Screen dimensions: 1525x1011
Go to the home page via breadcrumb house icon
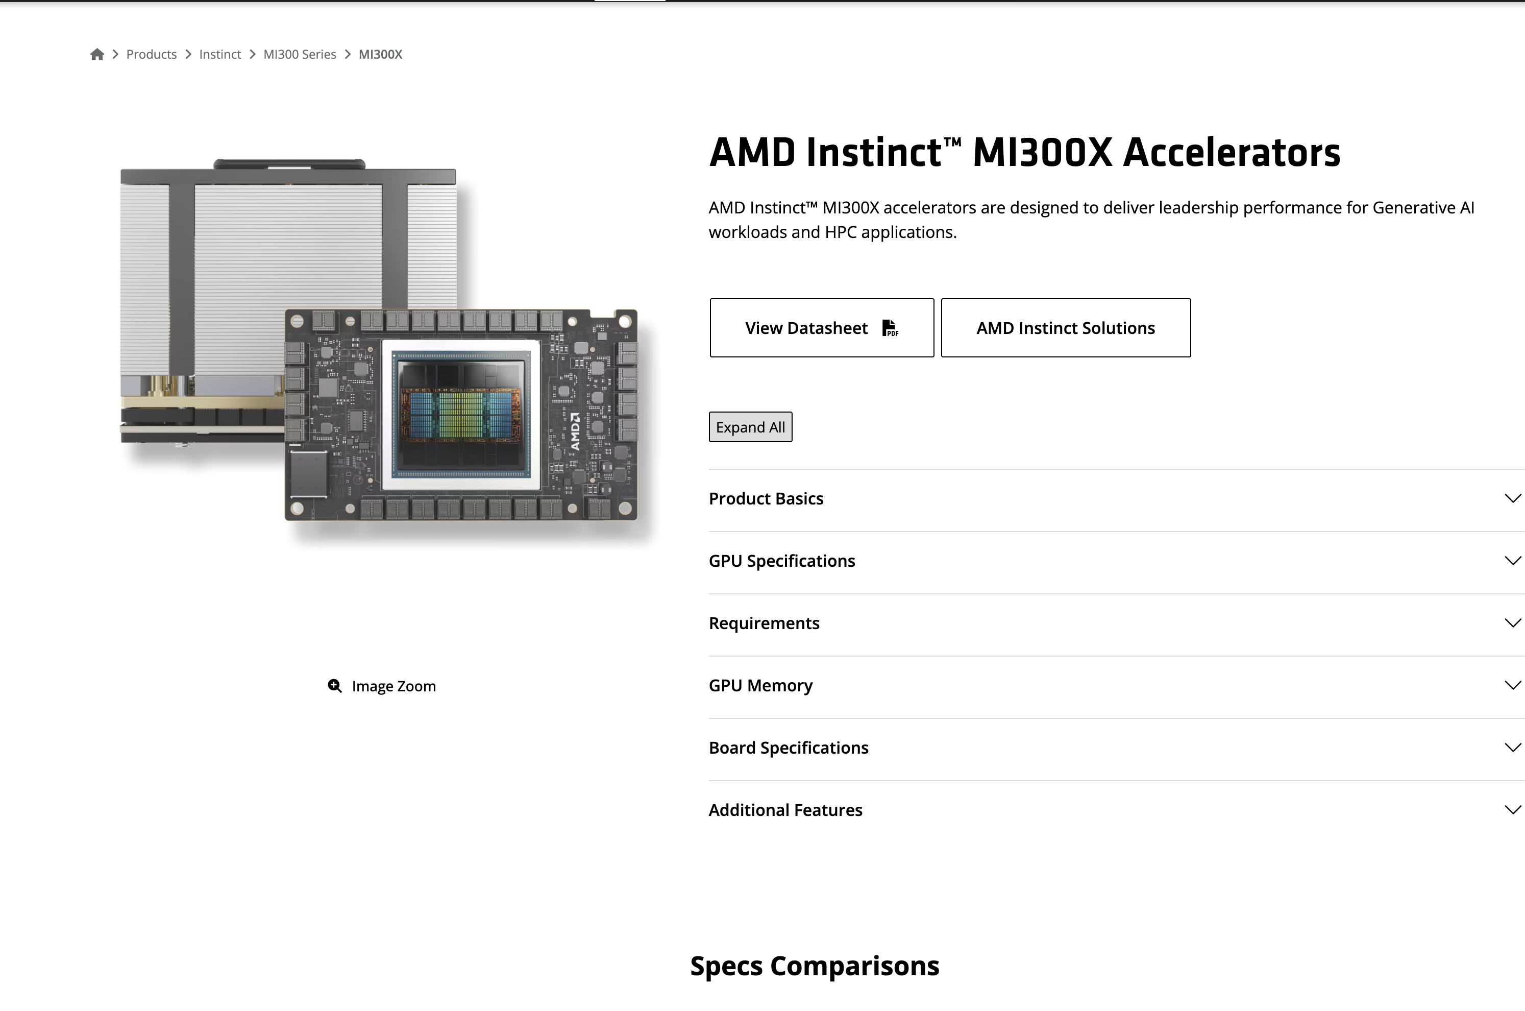(x=97, y=54)
